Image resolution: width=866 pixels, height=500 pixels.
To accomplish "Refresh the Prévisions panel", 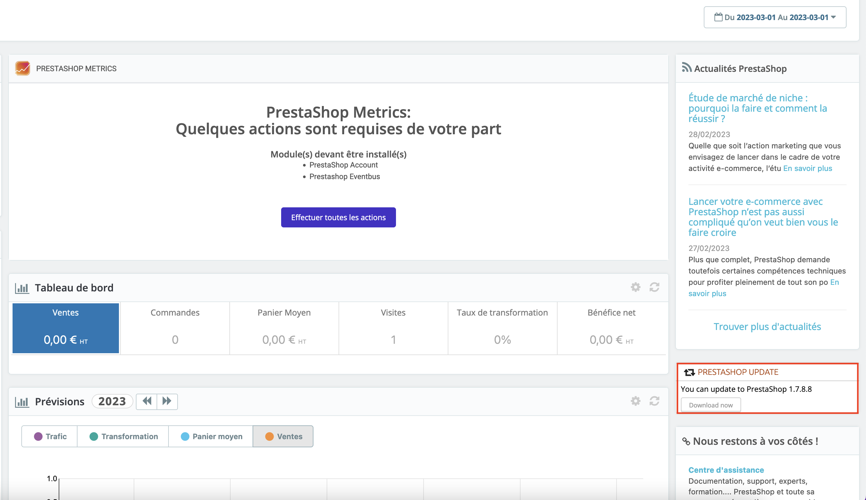I will (655, 401).
